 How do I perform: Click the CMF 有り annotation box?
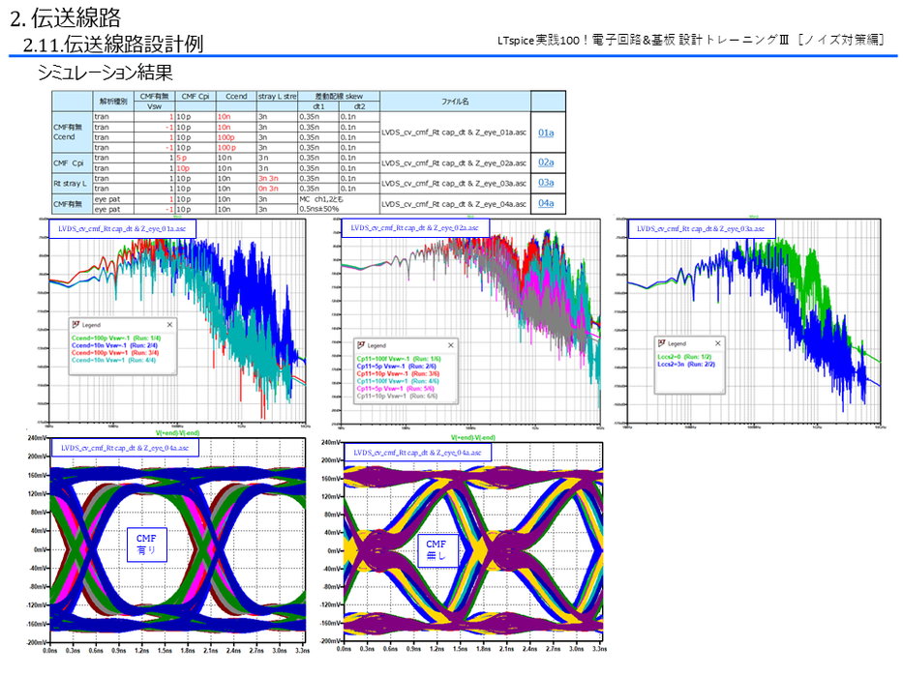point(146,544)
